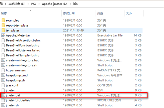Image resolution: width=164 pixels, height=108 pixels.
Task: Select the file name heapdump.cmd
Action: (17, 75)
